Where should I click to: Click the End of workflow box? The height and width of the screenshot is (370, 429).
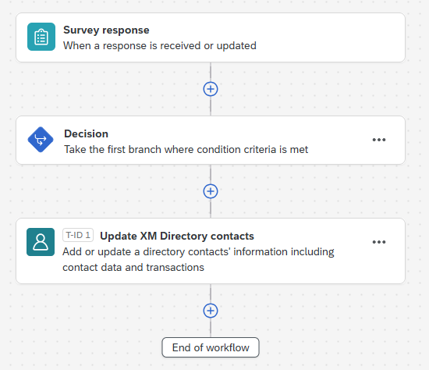pyautogui.click(x=211, y=347)
